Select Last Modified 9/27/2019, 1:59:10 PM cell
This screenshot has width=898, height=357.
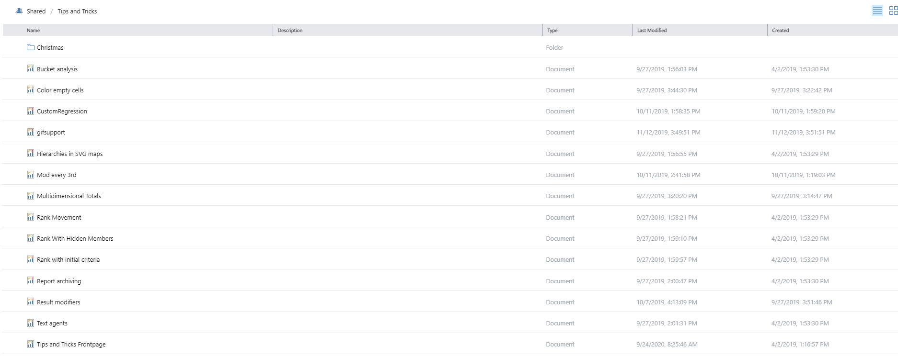click(667, 238)
